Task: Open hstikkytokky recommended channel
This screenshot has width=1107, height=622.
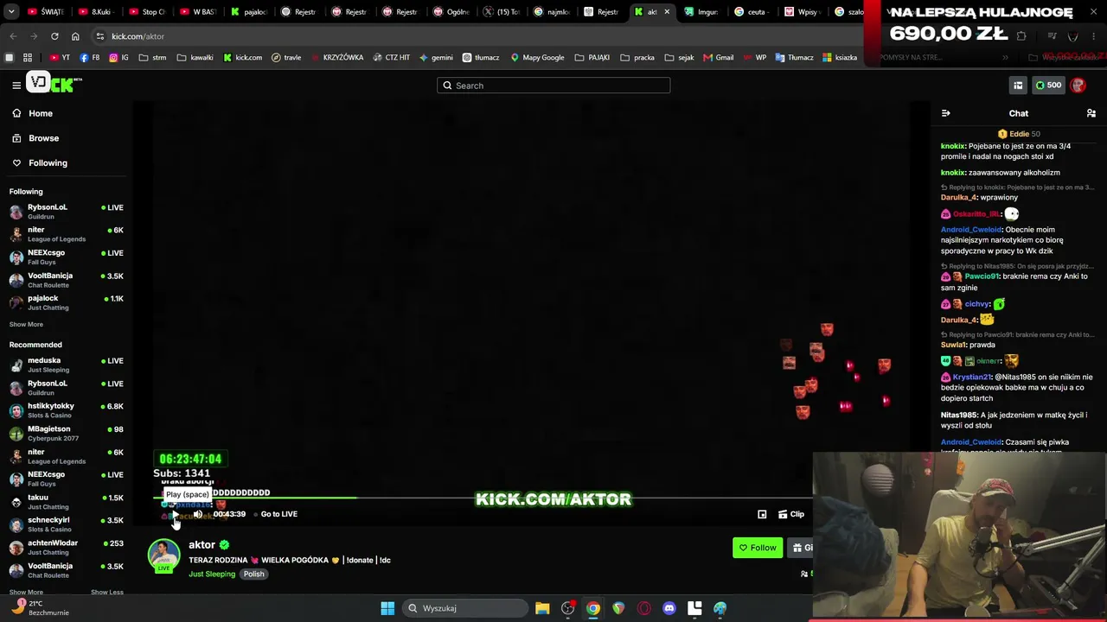Action: click(x=67, y=410)
